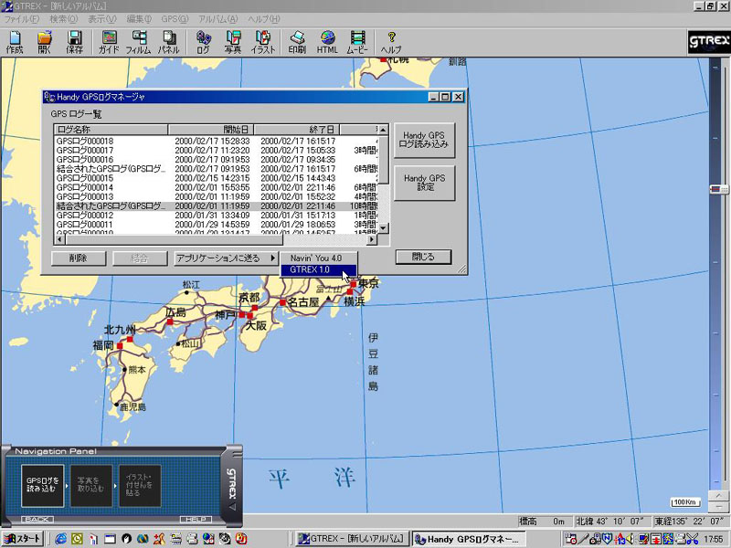The height and width of the screenshot is (548, 731).
Task: Click the 保存 (Save) floppy disk icon
Action: [x=74, y=42]
